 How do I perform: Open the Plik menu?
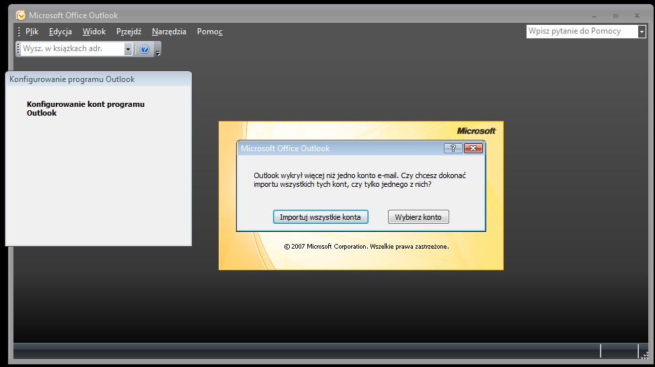(x=32, y=32)
